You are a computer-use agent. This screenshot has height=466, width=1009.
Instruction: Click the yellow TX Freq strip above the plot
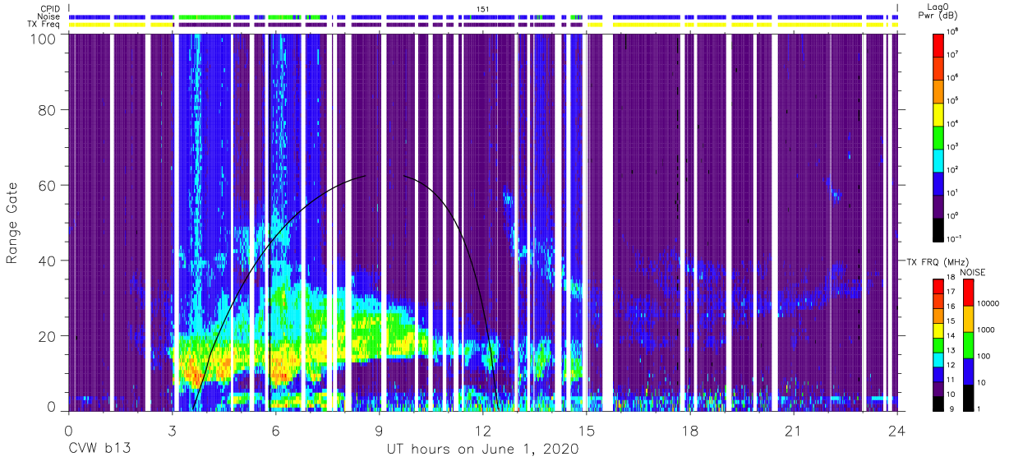pyautogui.click(x=482, y=25)
